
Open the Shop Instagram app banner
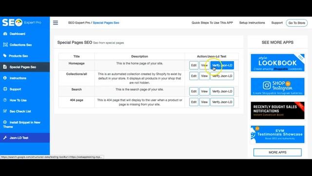[277, 87]
